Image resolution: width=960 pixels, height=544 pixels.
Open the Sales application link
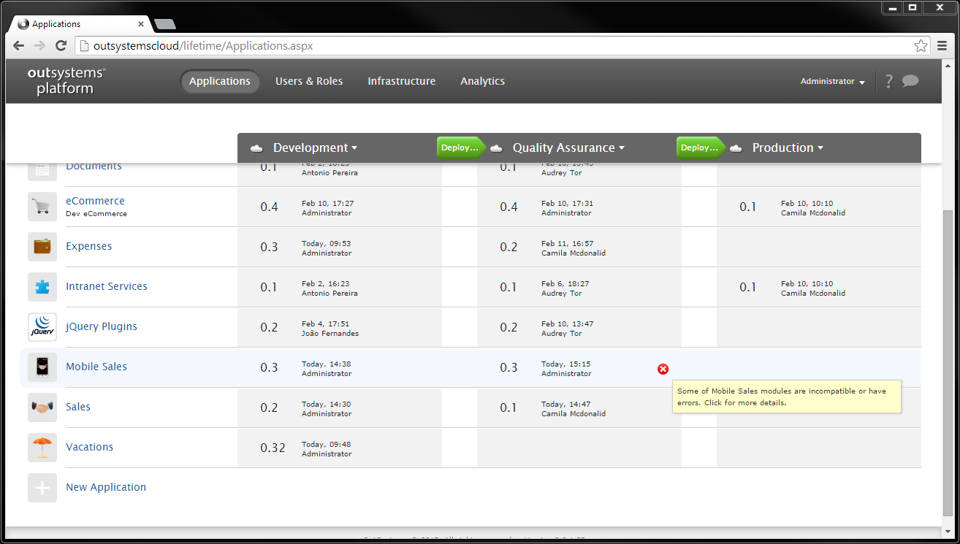point(78,407)
